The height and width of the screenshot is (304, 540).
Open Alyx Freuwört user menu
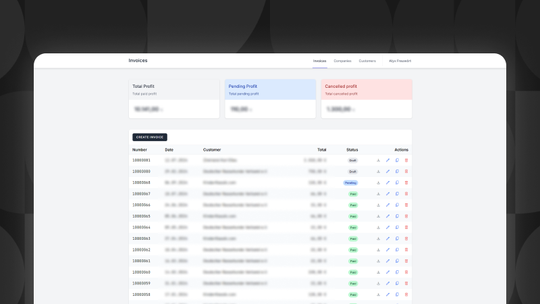tap(400, 61)
